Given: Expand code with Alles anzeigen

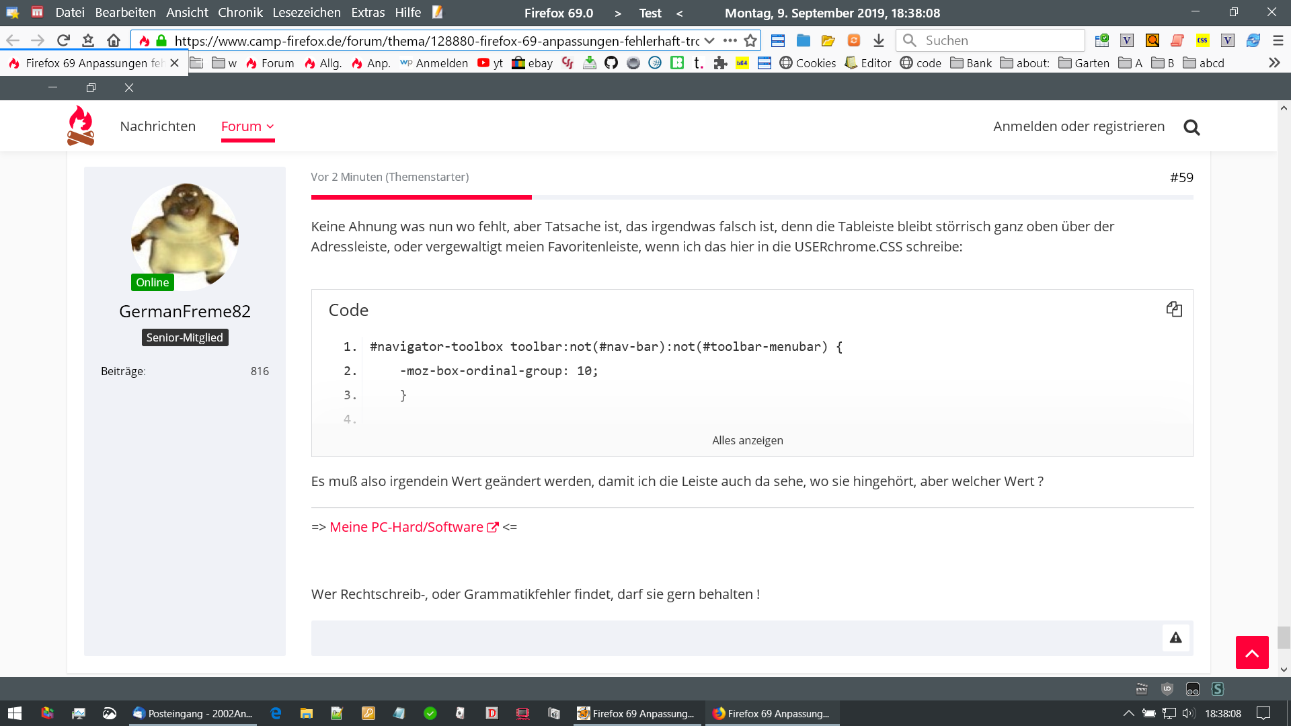Looking at the screenshot, I should point(747,440).
